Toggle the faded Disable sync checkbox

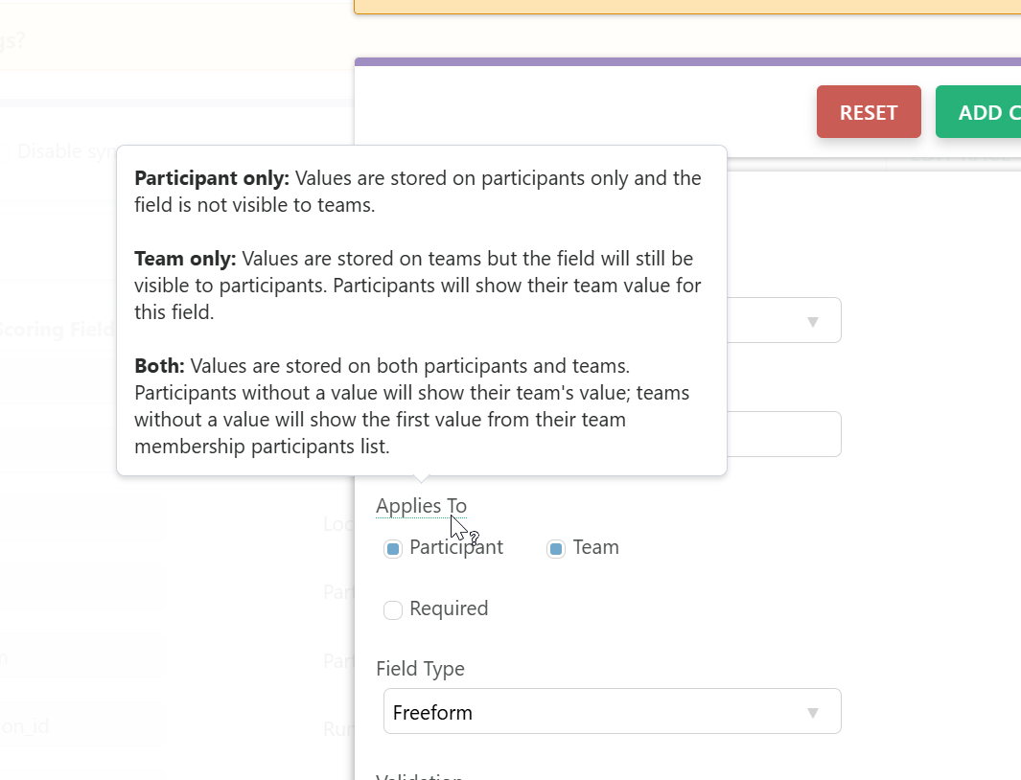tap(3, 152)
